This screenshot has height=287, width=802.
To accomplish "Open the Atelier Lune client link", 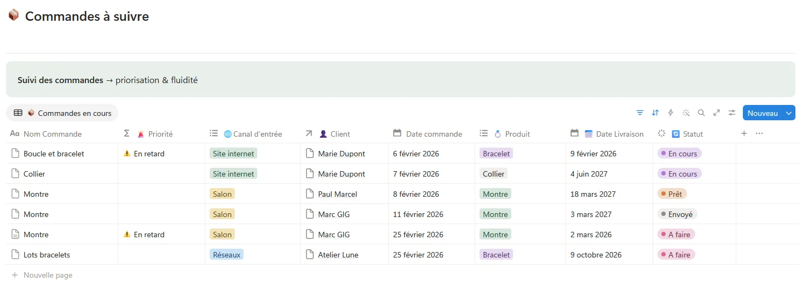I will tap(338, 255).
